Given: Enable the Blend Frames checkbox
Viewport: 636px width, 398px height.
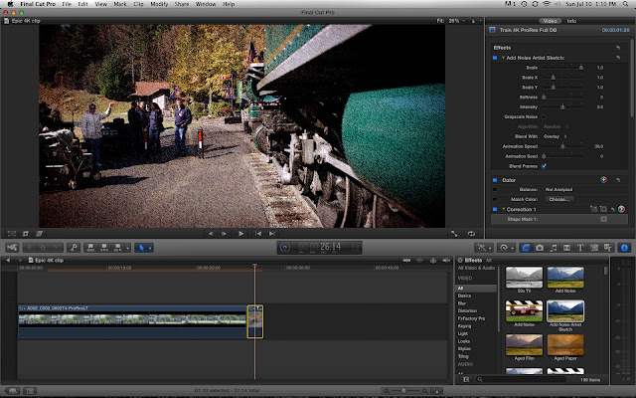Looking at the screenshot, I should 543,165.
